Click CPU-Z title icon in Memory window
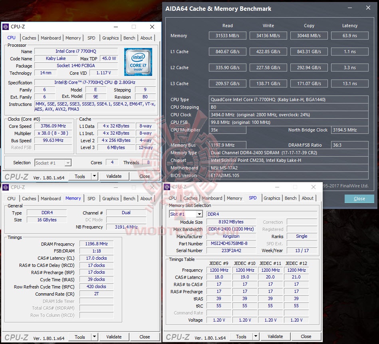 [6, 187]
